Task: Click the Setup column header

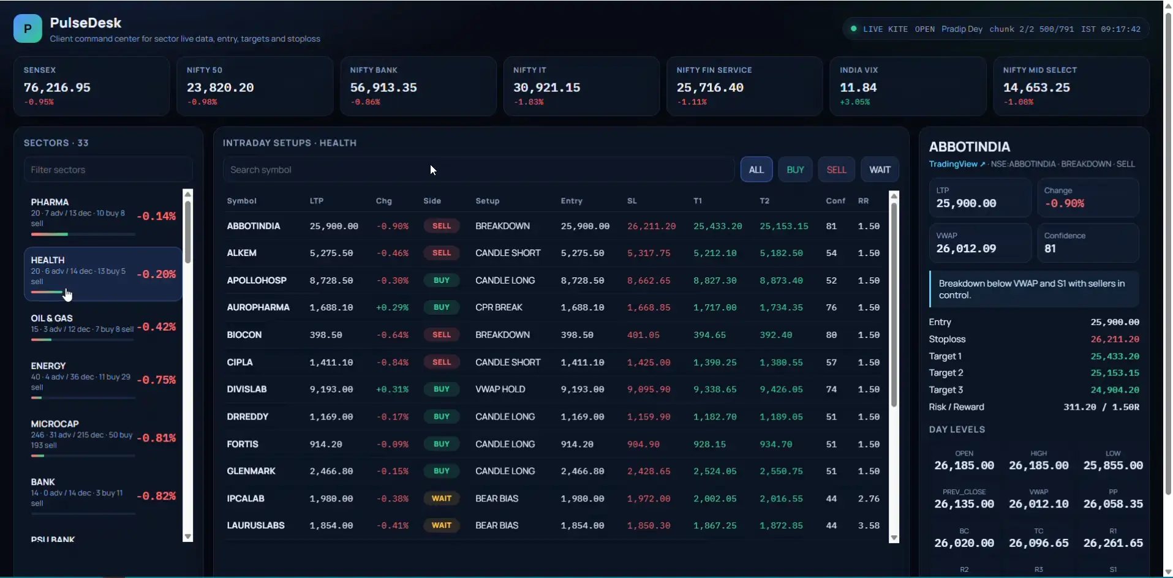Action: pos(488,201)
